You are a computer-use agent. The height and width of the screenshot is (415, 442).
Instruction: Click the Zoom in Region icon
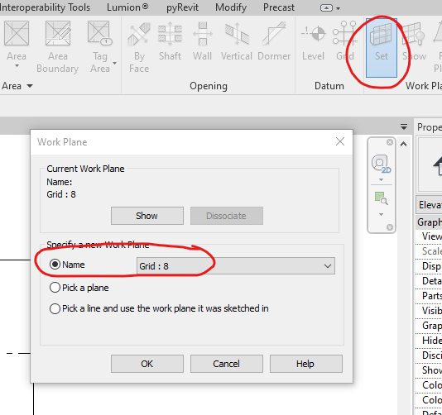tap(381, 198)
